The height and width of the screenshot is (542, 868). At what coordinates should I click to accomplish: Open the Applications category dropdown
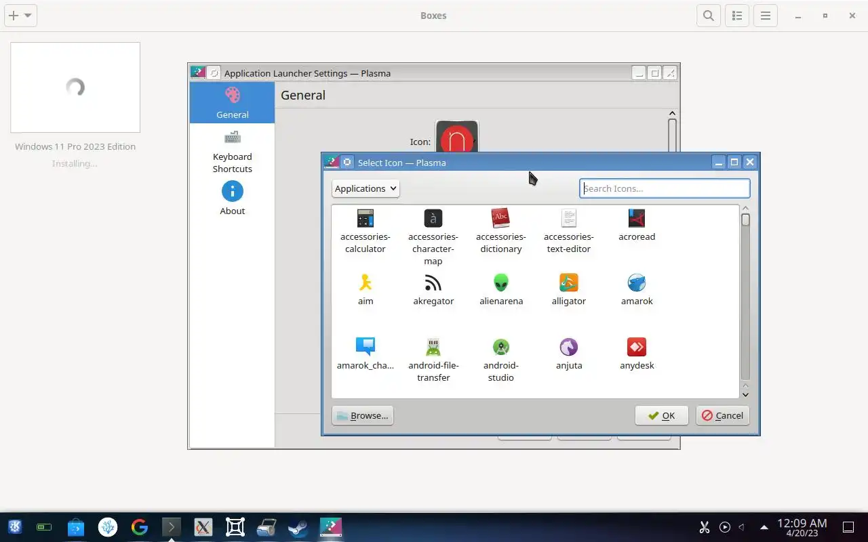click(366, 188)
